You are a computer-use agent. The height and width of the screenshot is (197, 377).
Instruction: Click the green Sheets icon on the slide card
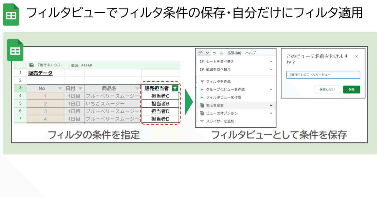point(15,50)
